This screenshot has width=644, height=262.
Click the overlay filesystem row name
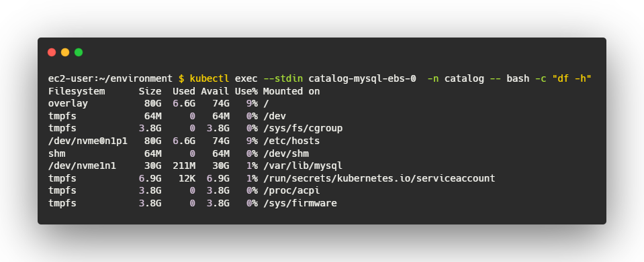tap(68, 103)
